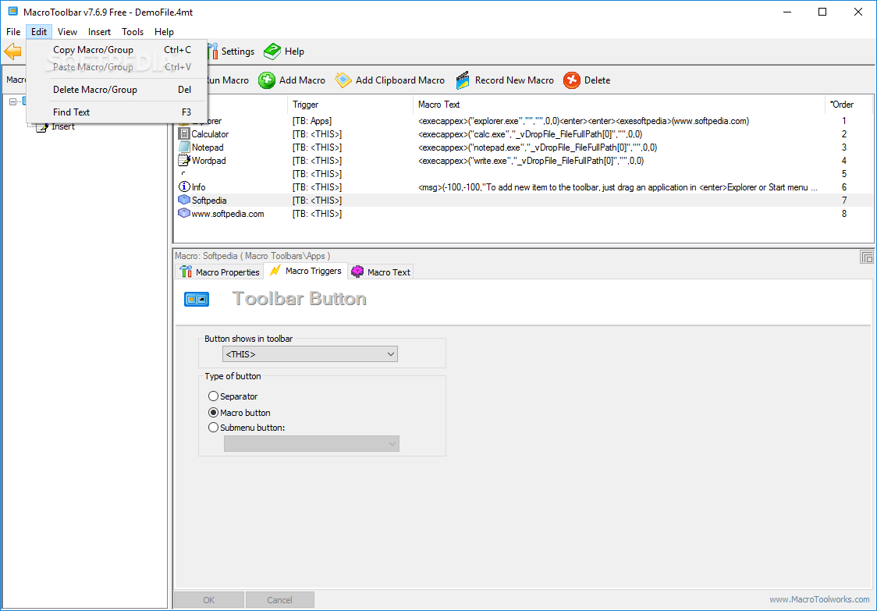Open Settings from the toolbar
Screen dimensions: 877x611
pos(231,52)
